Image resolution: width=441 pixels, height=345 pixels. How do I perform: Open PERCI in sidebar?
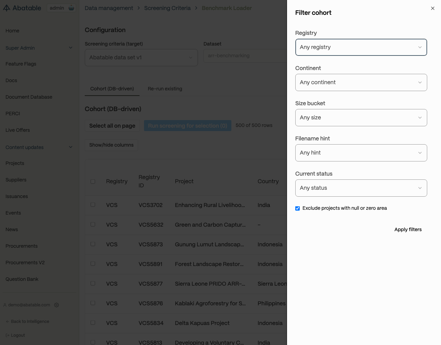(13, 114)
